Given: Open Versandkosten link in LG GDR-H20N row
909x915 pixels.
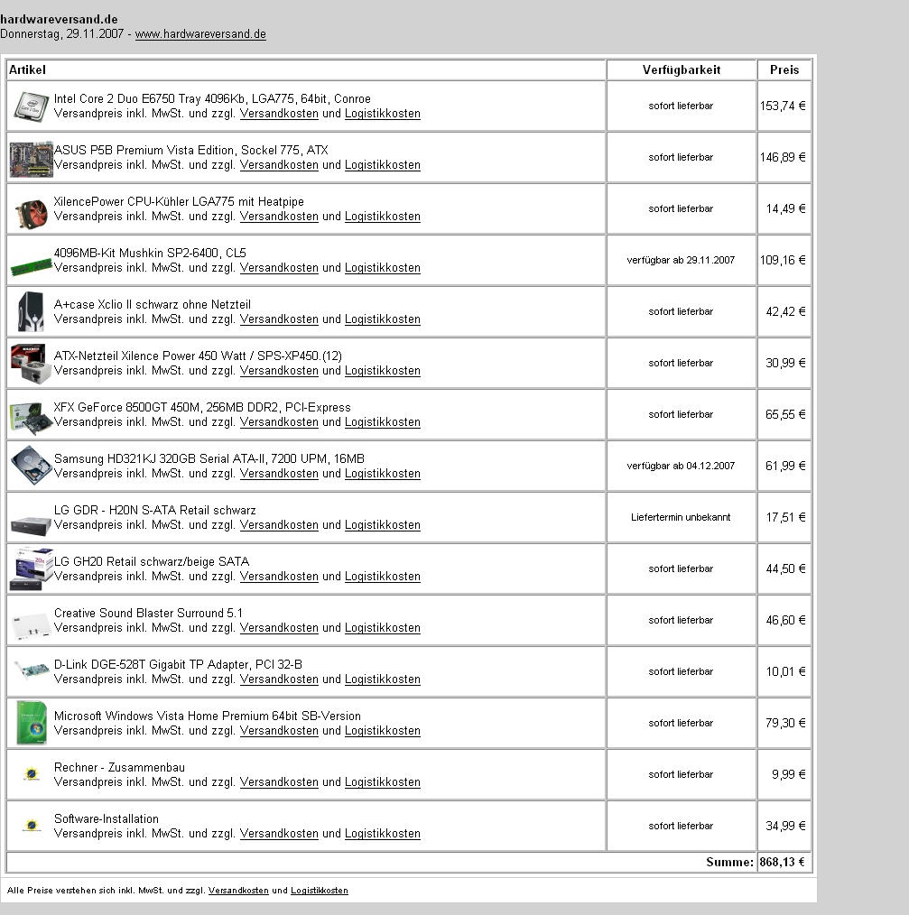Looking at the screenshot, I should (x=279, y=524).
